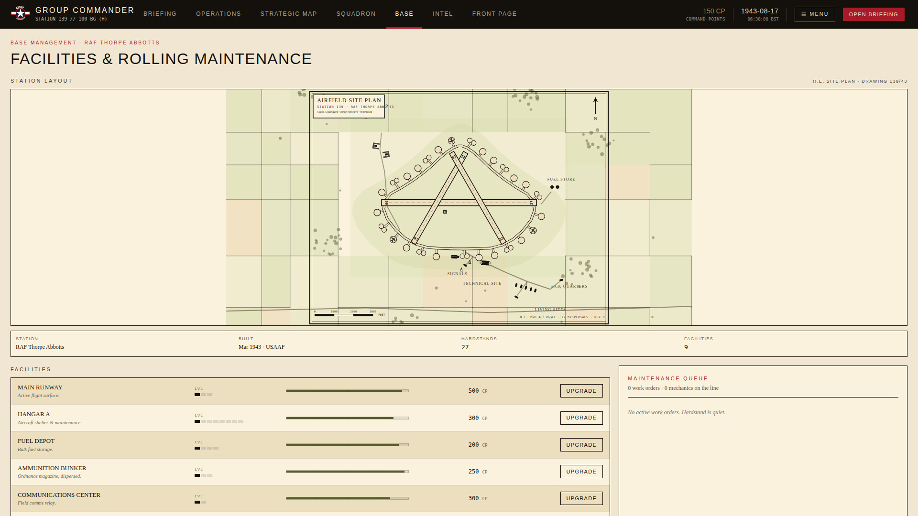Click the Fuel Store label on map
The width and height of the screenshot is (918, 516).
point(561,179)
